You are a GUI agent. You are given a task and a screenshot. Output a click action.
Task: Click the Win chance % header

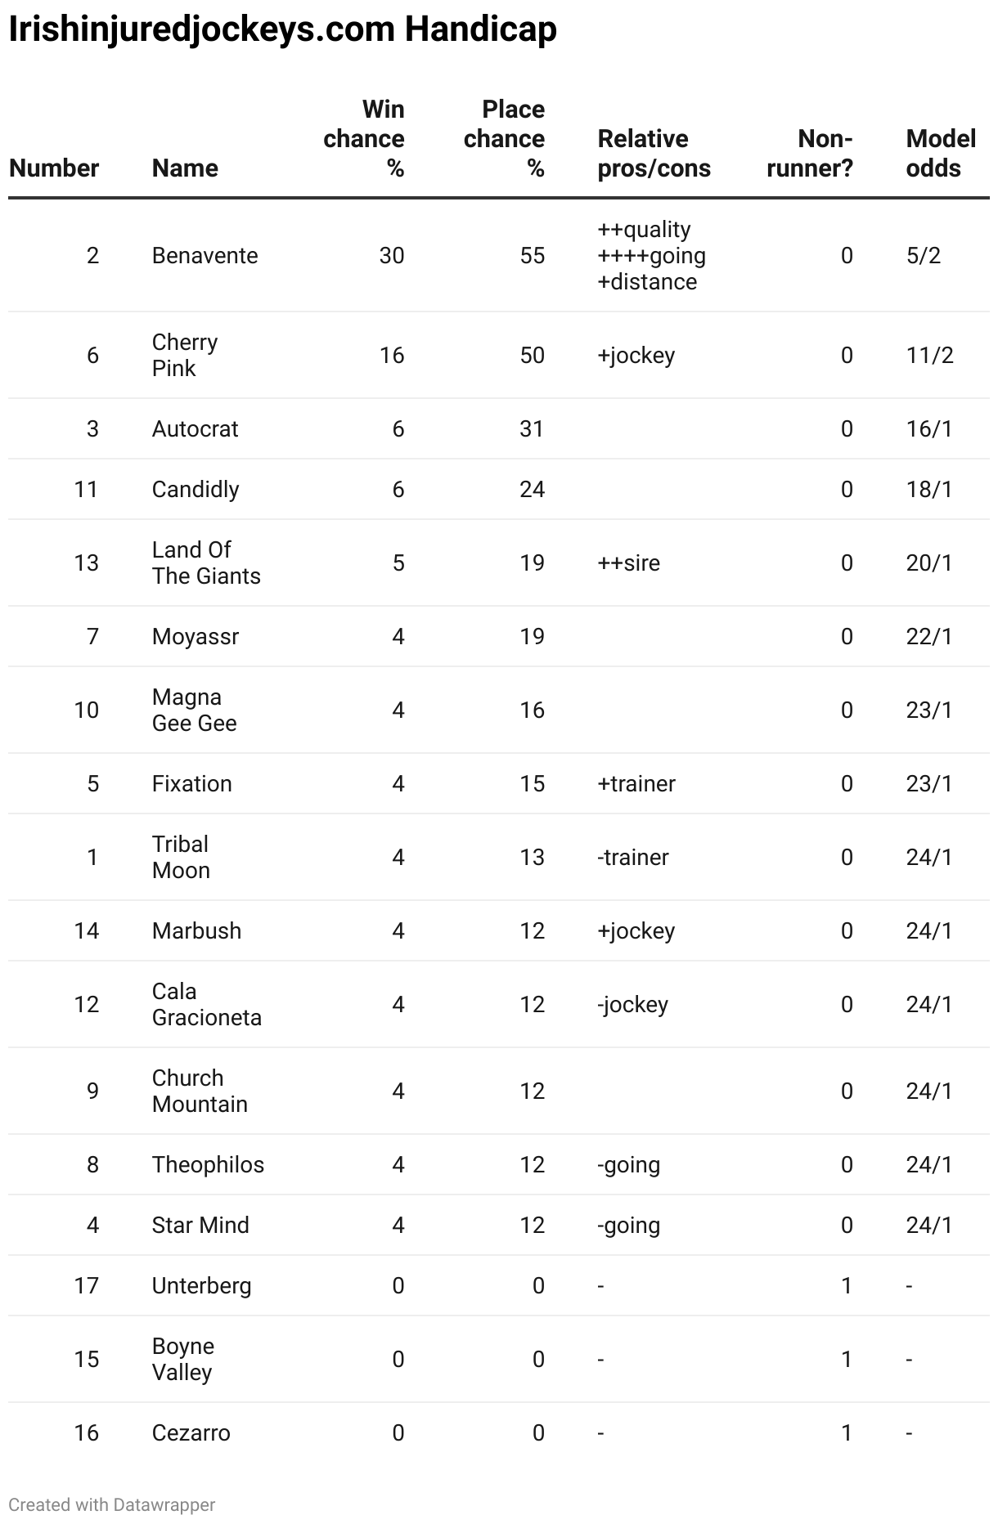364,138
